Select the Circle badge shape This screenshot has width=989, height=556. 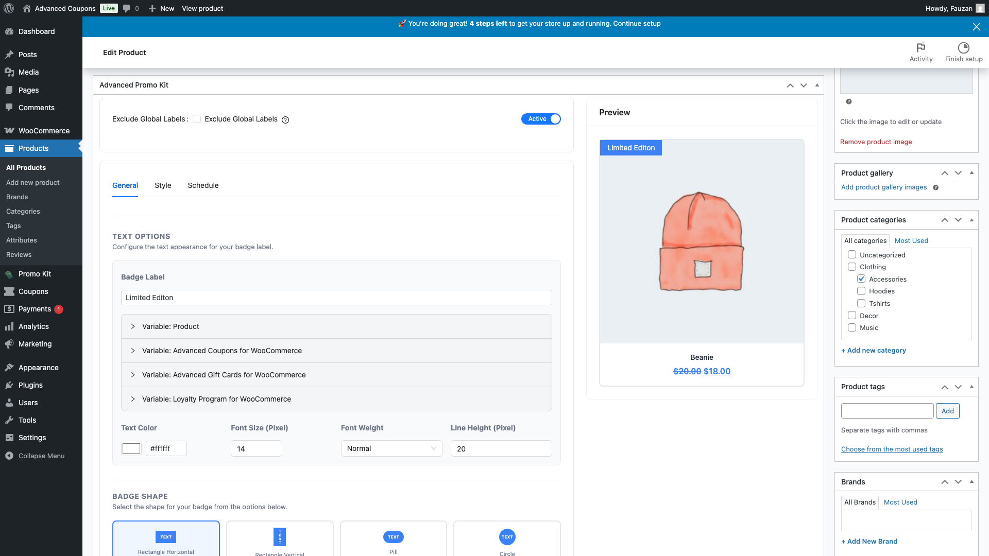tap(507, 538)
